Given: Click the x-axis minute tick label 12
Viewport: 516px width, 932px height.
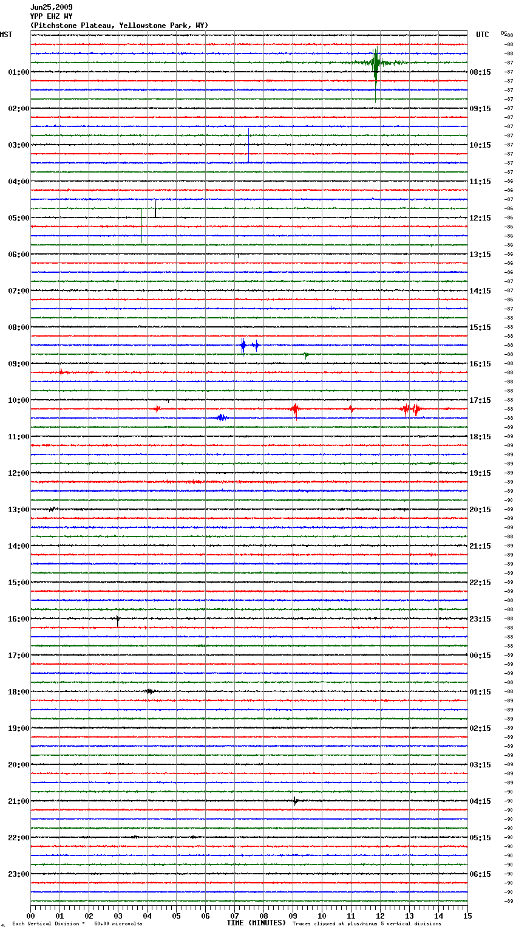Looking at the screenshot, I should coord(380,916).
